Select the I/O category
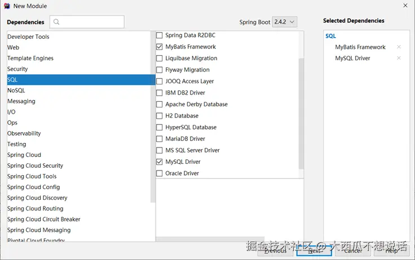The image size is (415, 260). click(x=78, y=112)
